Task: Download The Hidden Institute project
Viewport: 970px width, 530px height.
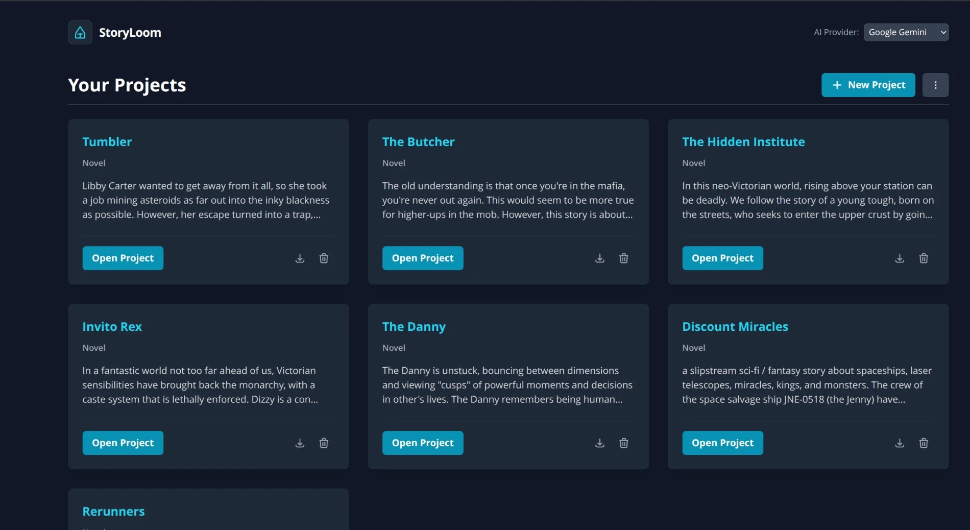Action: (x=900, y=258)
